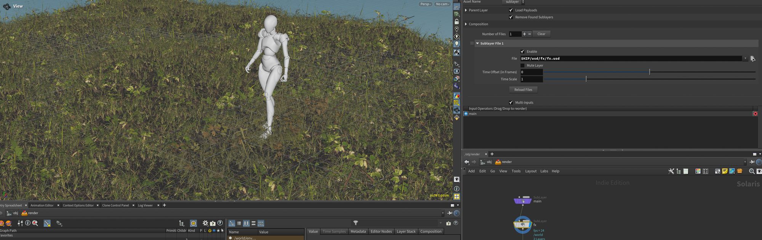The width and height of the screenshot is (762, 240).
Task: Enable the Mute Layer checkbox
Action: click(x=522, y=65)
